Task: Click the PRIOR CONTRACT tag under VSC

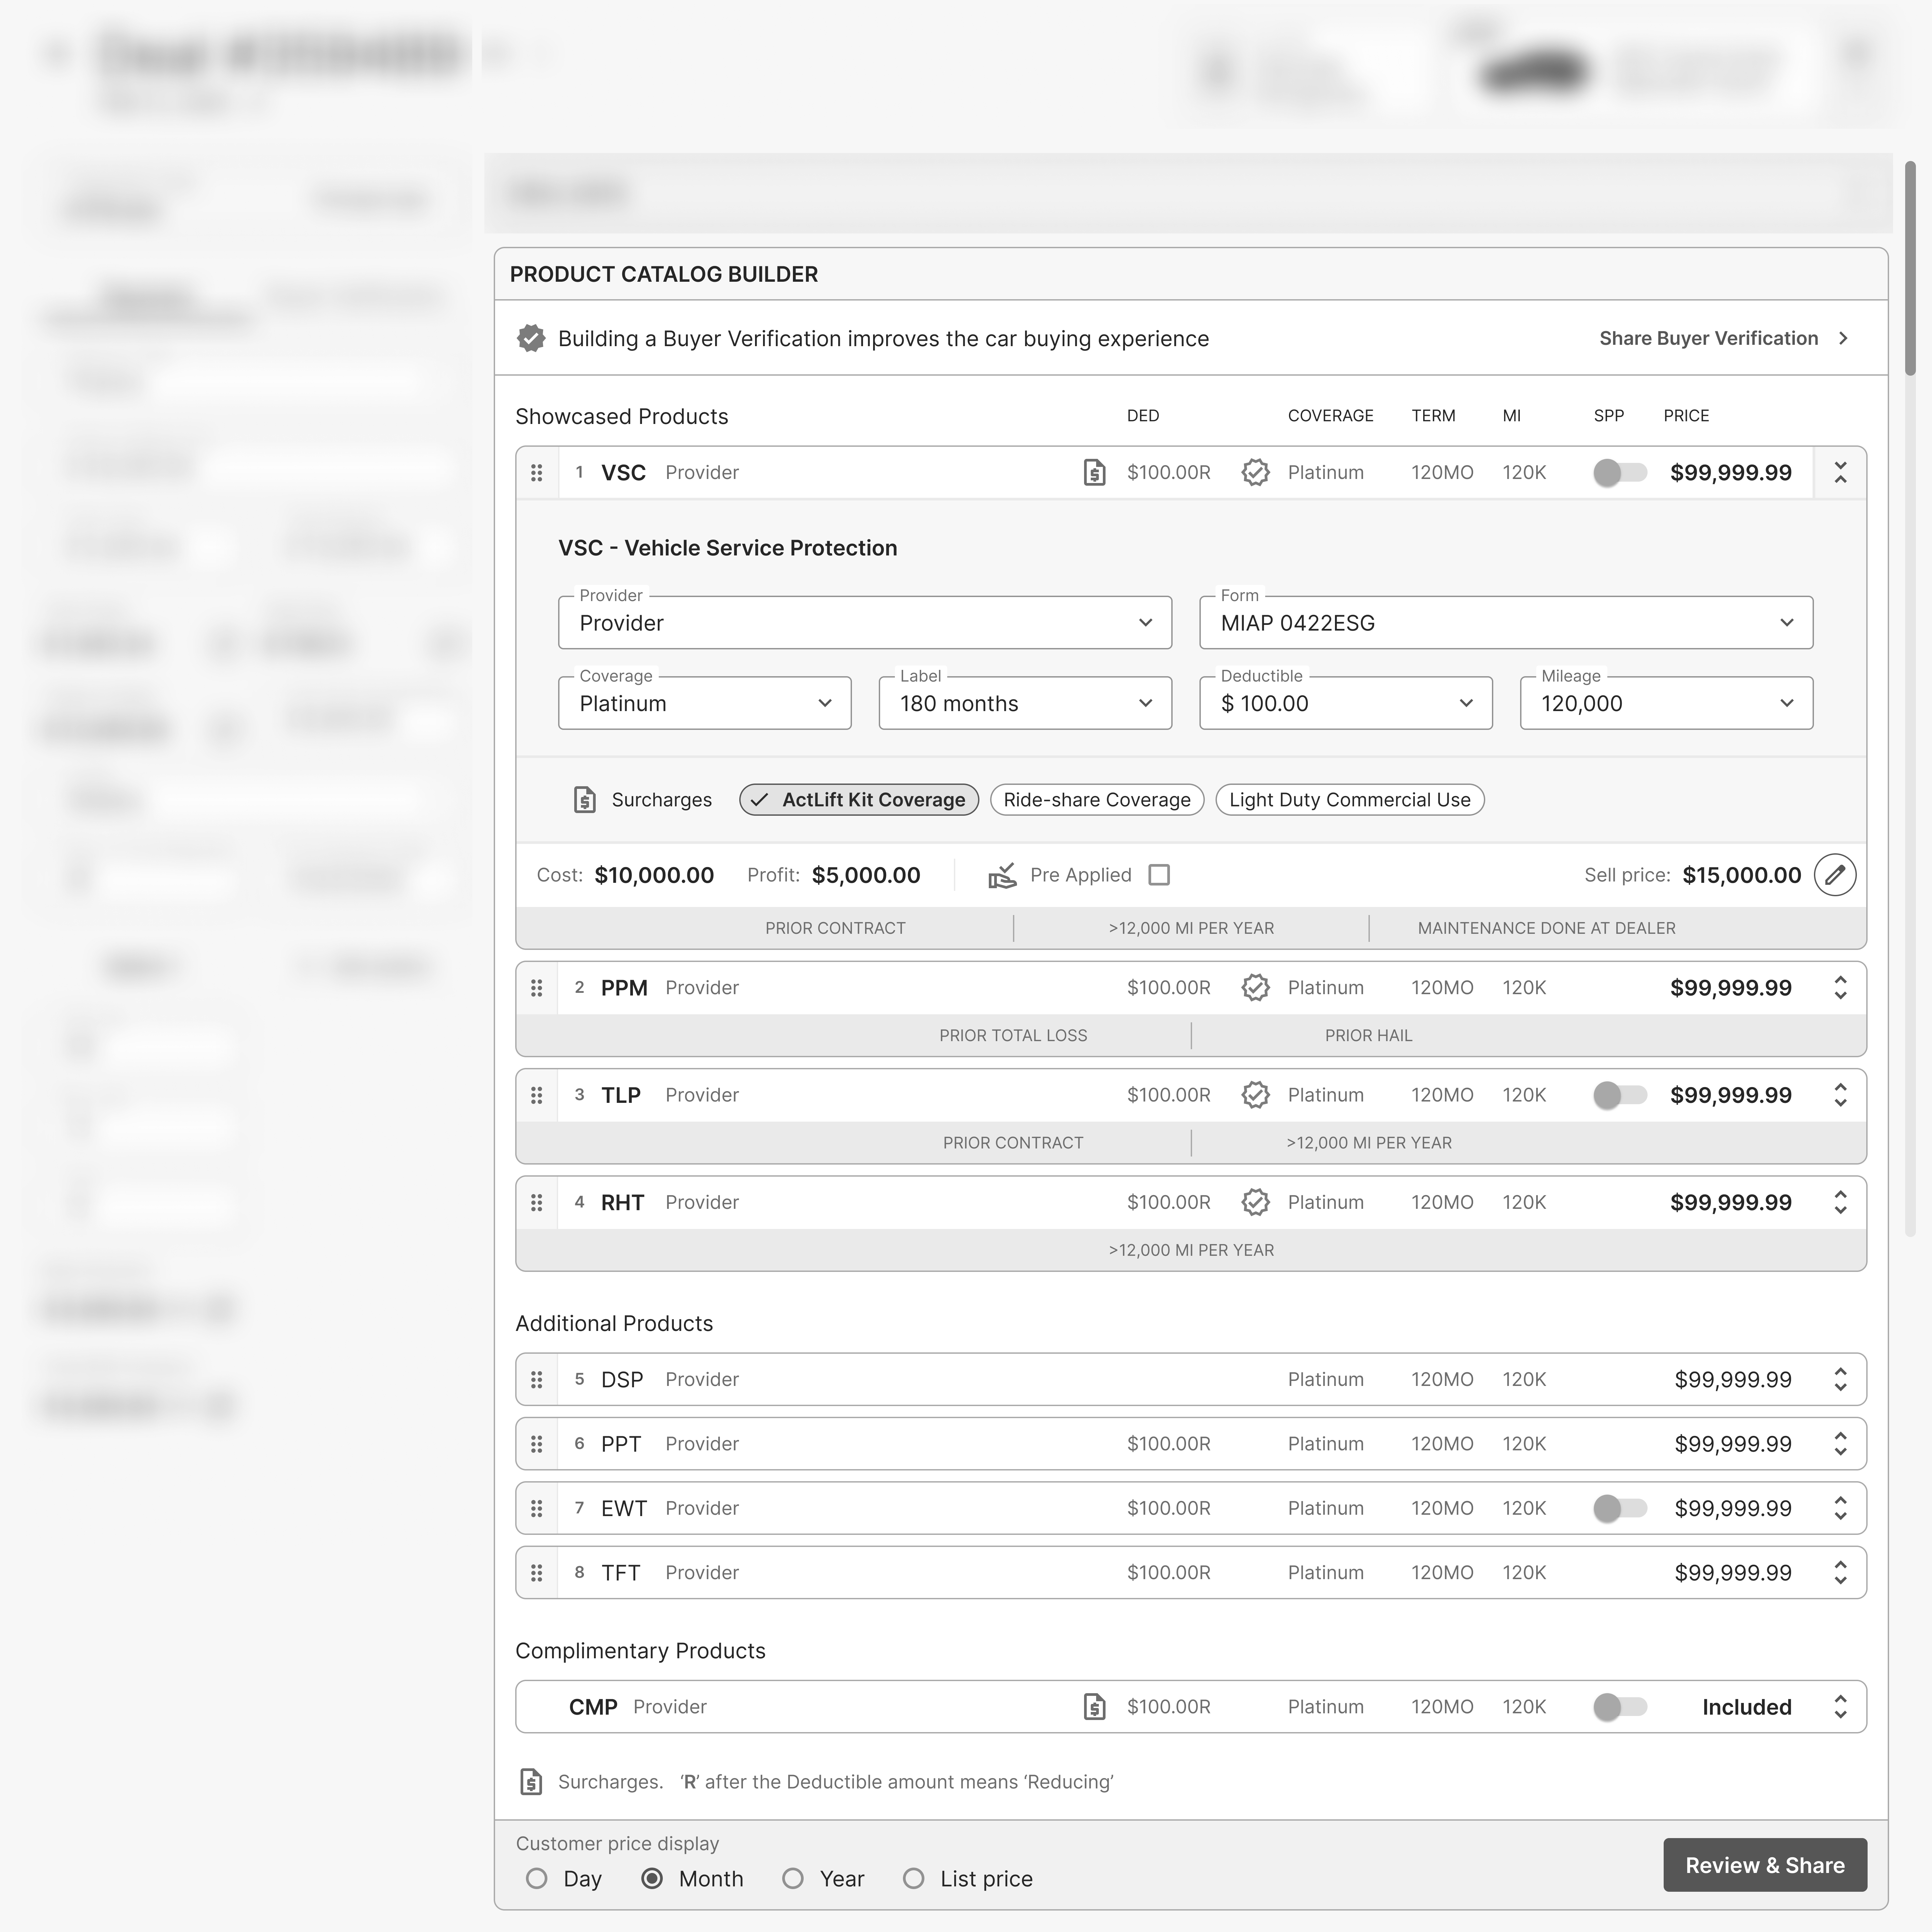Action: [x=835, y=928]
